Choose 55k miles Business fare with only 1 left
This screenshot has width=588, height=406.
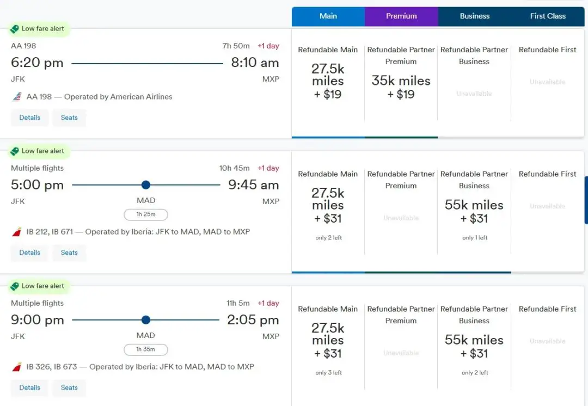tap(474, 212)
